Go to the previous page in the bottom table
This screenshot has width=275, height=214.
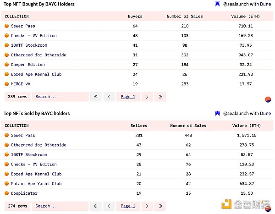coord(109,206)
